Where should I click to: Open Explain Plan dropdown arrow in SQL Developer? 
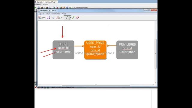coord(44,8)
